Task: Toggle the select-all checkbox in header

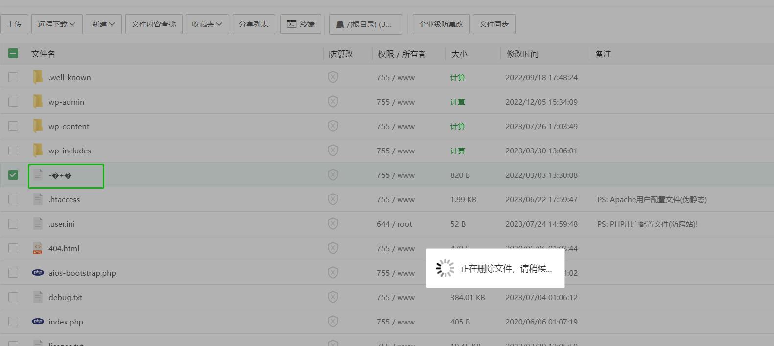Action: click(13, 53)
